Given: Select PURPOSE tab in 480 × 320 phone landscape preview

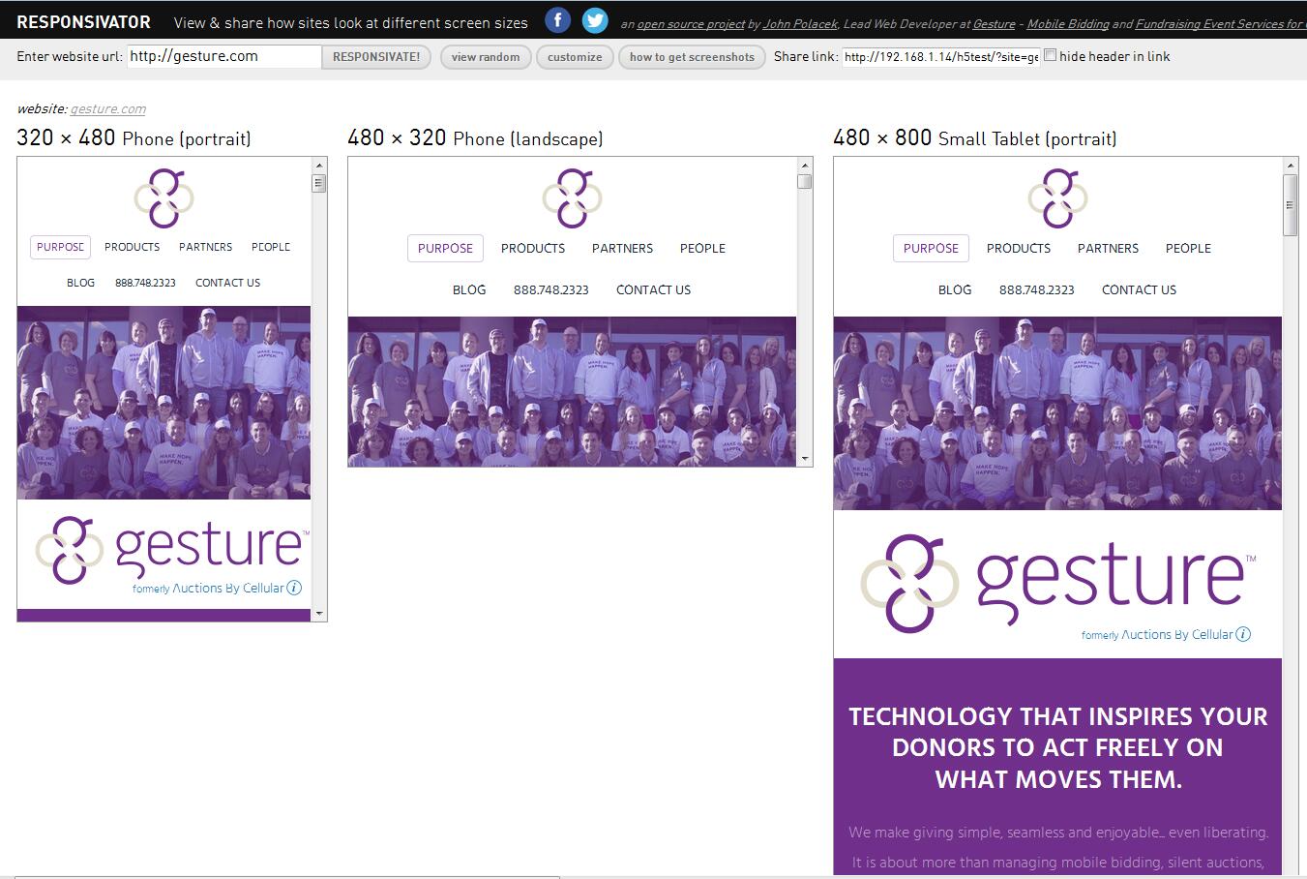Looking at the screenshot, I should click(x=445, y=248).
